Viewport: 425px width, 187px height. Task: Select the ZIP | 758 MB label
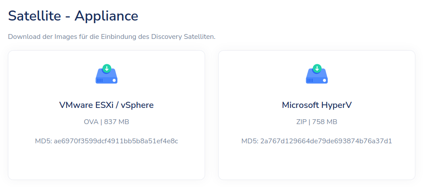[317, 121]
